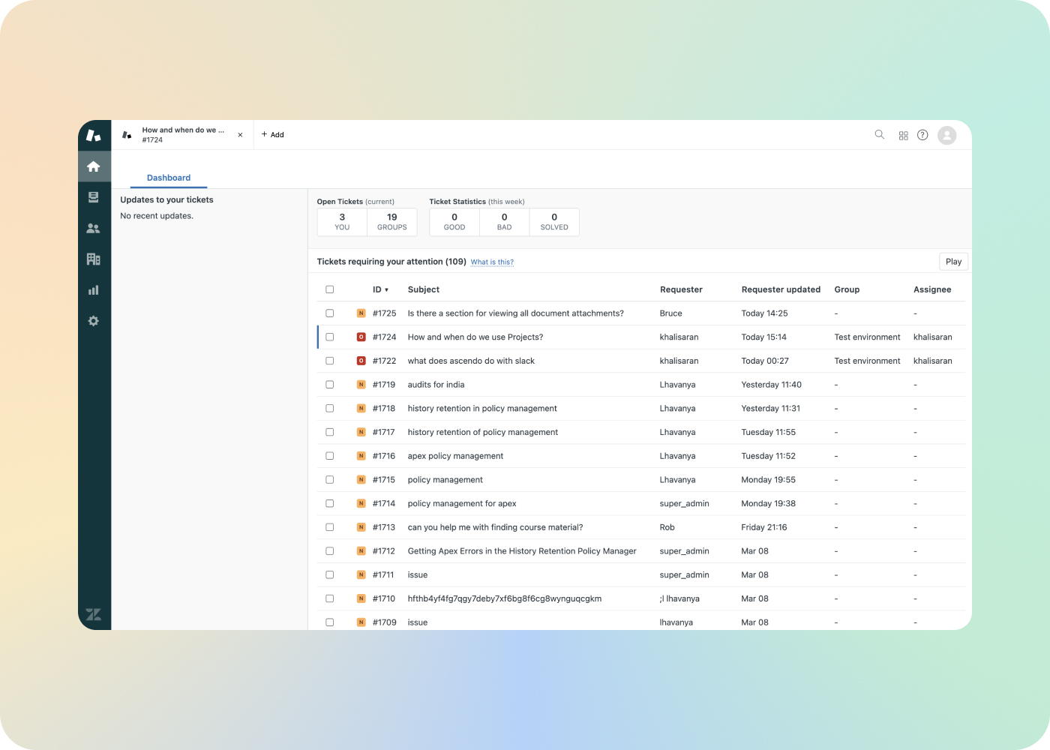Check the box for ticket #1714

tap(330, 503)
